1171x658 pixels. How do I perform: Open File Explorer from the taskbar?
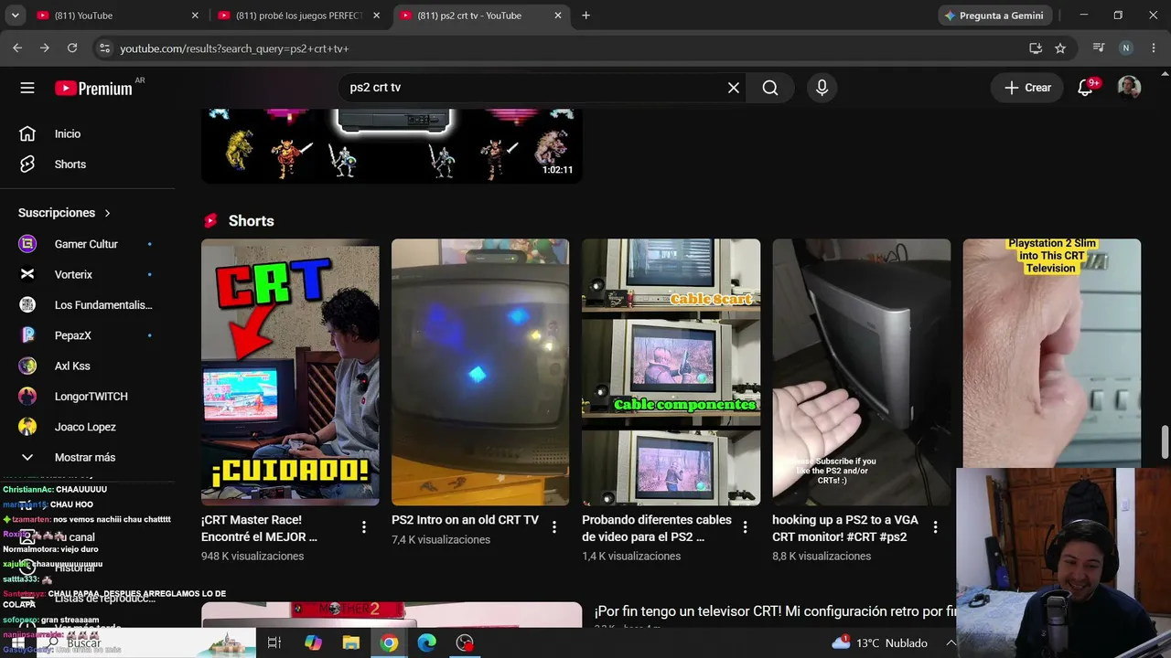(351, 642)
